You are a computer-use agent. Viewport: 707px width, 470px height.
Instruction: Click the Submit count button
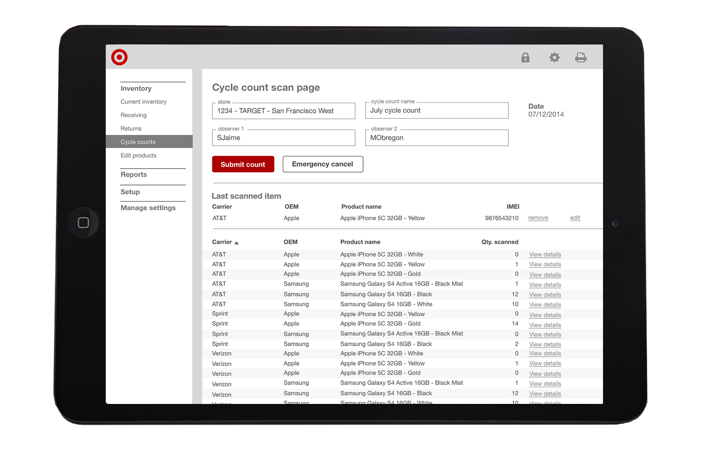243,164
